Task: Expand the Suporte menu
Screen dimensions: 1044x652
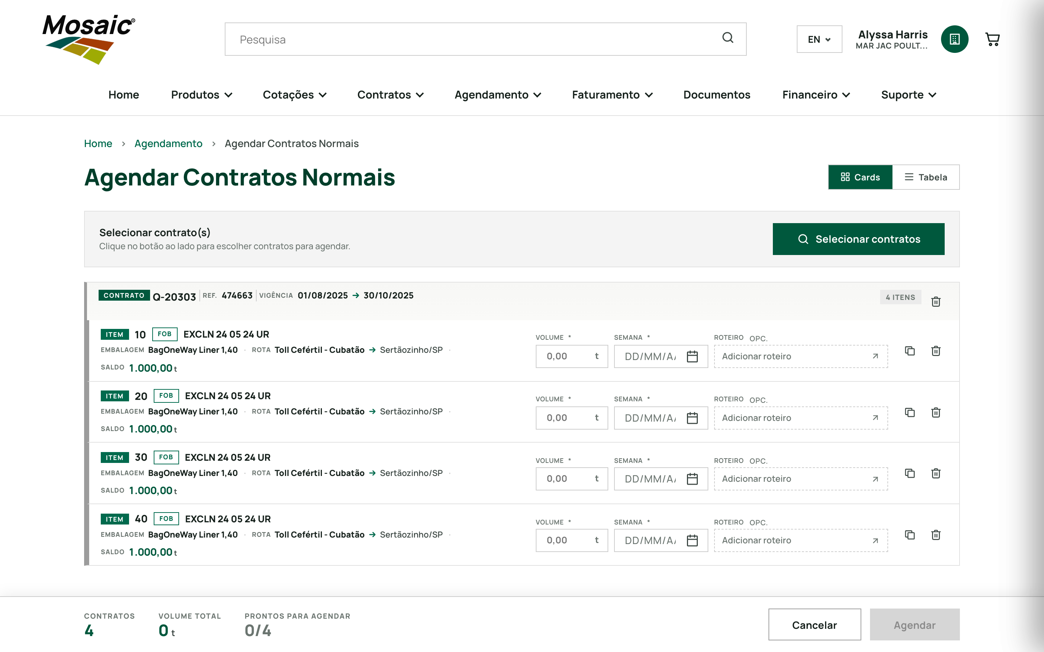Action: tap(908, 95)
